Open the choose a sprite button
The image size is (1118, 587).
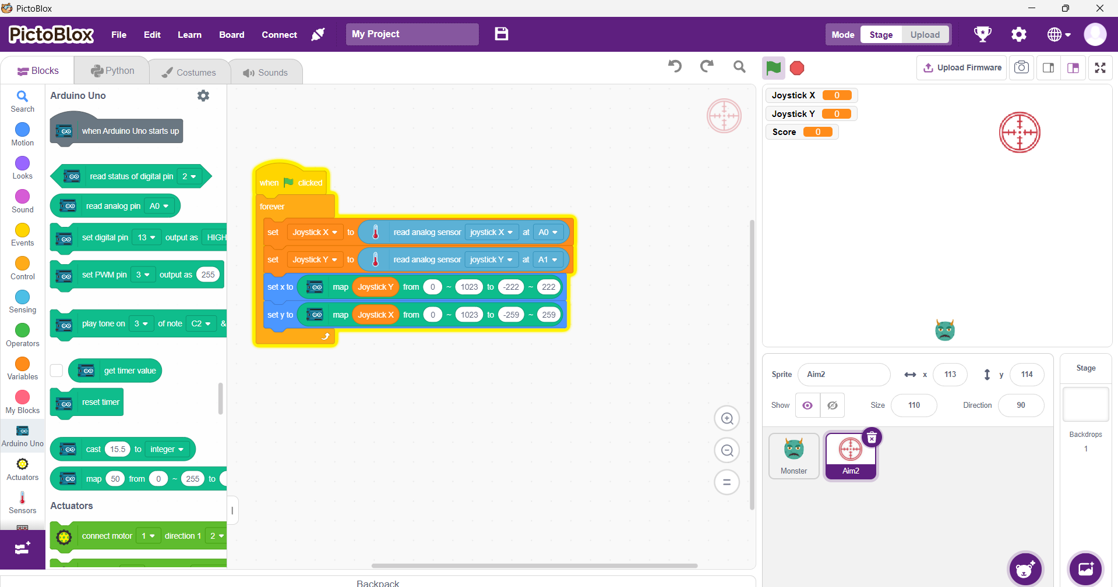pyautogui.click(x=1025, y=569)
